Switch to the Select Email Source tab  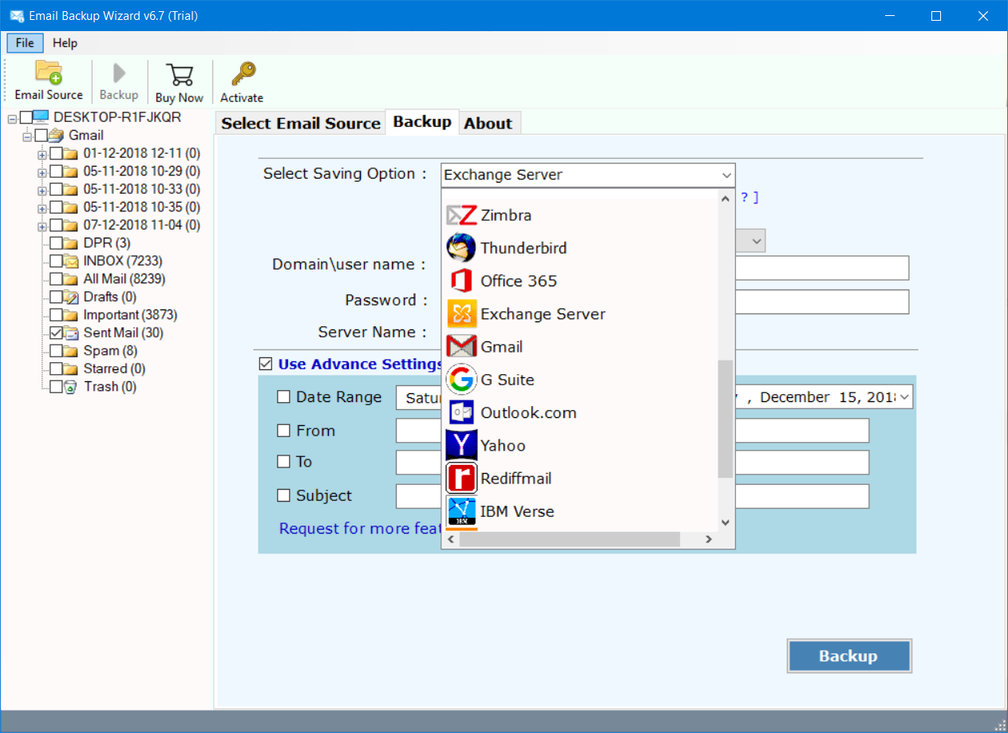[301, 123]
